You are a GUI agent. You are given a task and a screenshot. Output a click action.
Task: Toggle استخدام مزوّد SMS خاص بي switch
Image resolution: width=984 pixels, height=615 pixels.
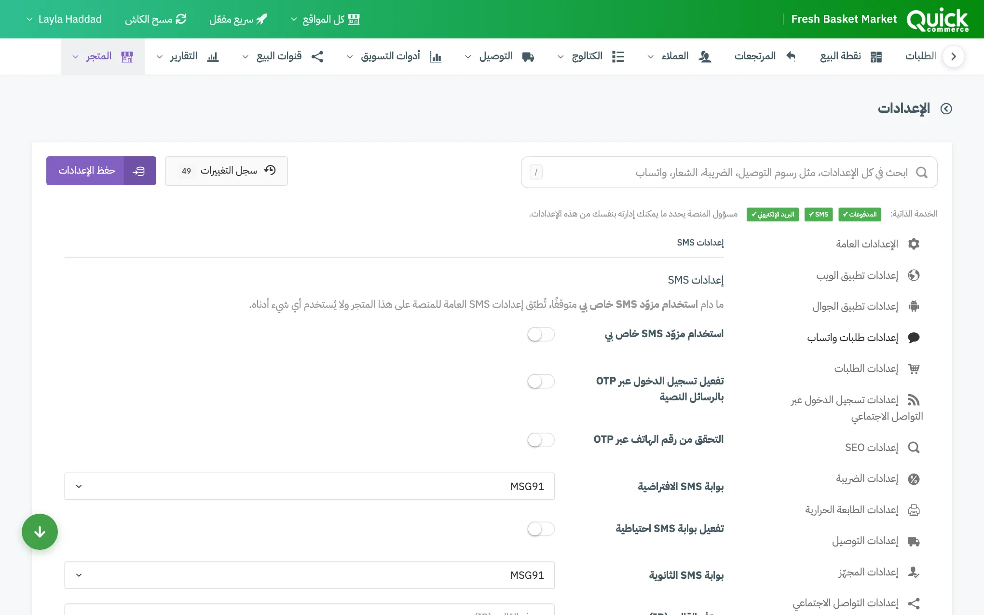pyautogui.click(x=541, y=334)
